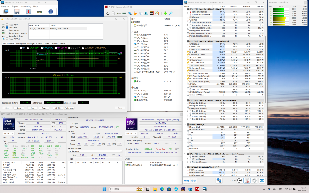Viewport: 309px width, 193px height.
Task: Open File Explorer from the taskbar
Action: 155,189
